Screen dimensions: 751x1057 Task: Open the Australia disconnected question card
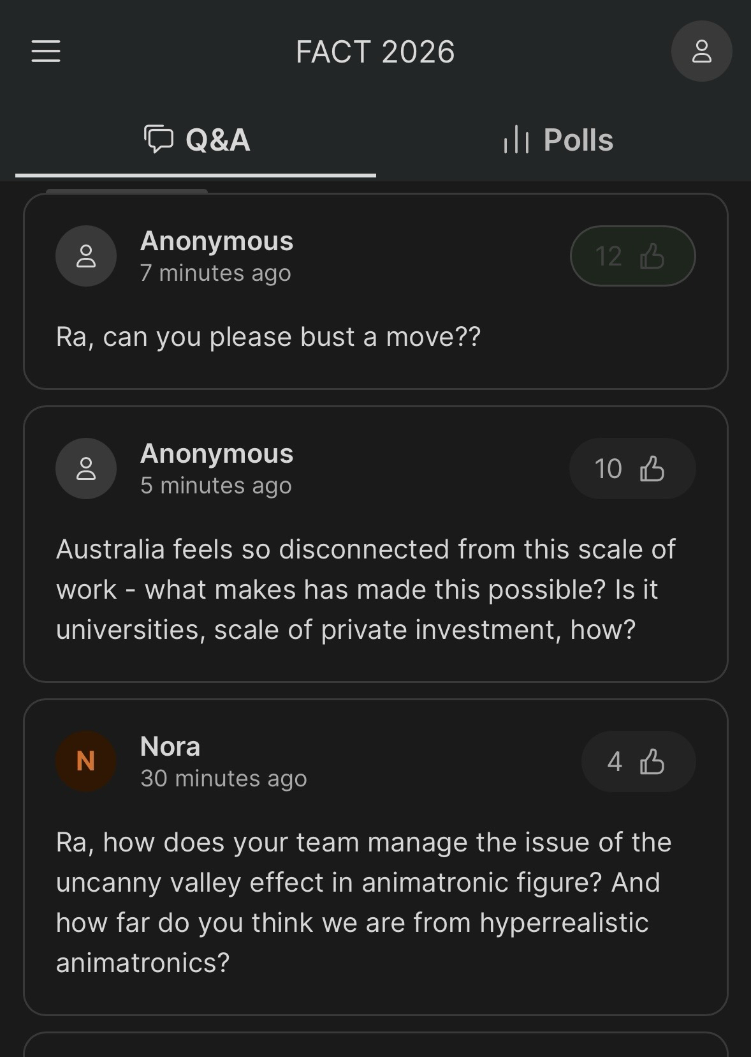(365, 589)
